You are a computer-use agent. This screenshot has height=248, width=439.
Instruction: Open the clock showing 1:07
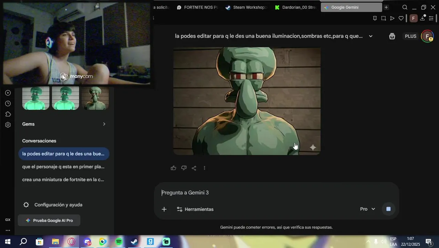click(410, 242)
